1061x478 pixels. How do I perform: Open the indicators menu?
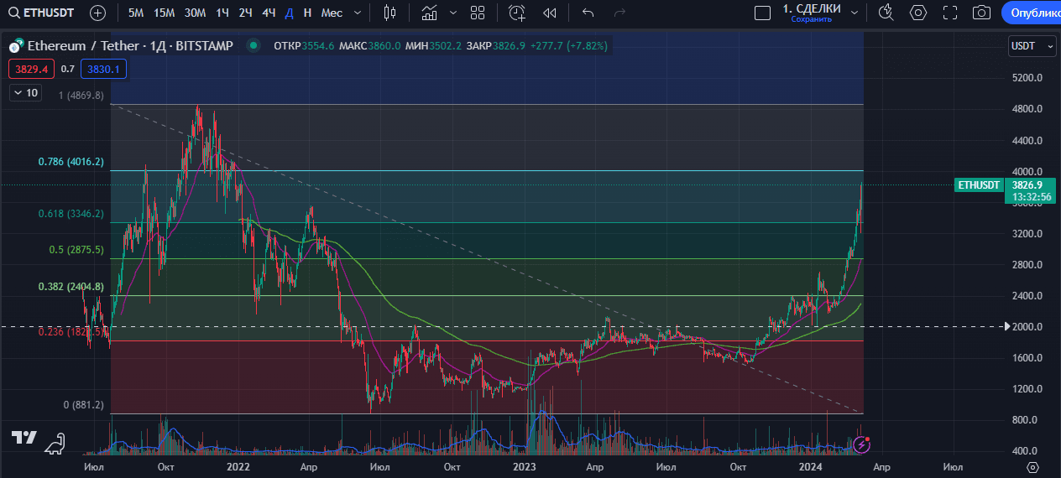[429, 13]
